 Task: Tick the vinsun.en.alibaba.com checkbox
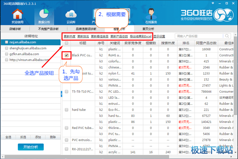[7, 60]
